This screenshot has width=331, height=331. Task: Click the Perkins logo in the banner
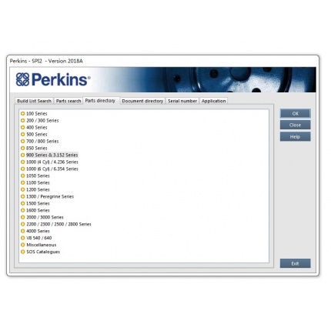coord(53,79)
